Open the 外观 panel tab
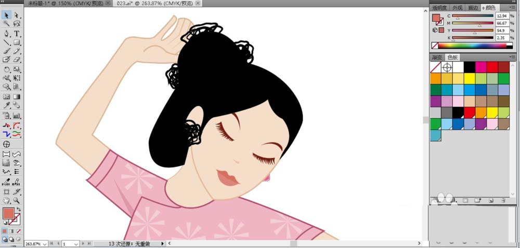The image size is (520, 248). 457,8
